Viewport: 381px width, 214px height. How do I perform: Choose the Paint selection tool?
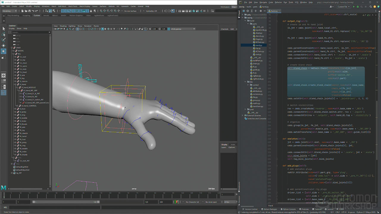[4, 40]
